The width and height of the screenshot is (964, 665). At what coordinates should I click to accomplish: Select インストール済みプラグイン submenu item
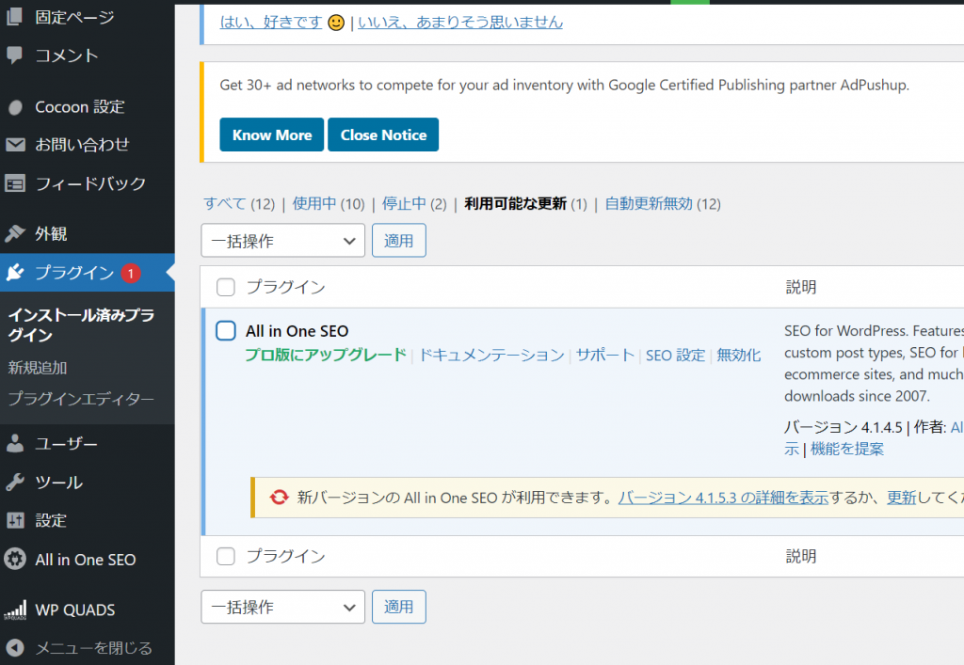pyautogui.click(x=81, y=325)
